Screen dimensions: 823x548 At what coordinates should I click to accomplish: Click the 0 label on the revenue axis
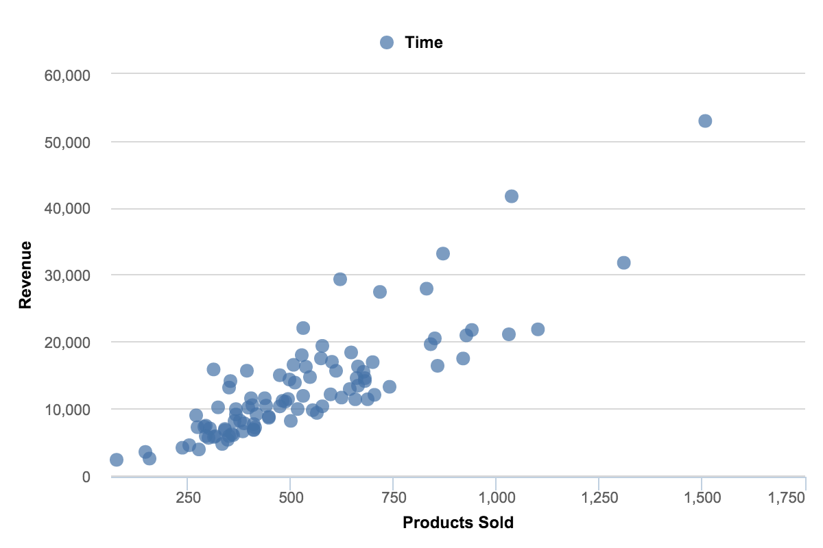[86, 476]
